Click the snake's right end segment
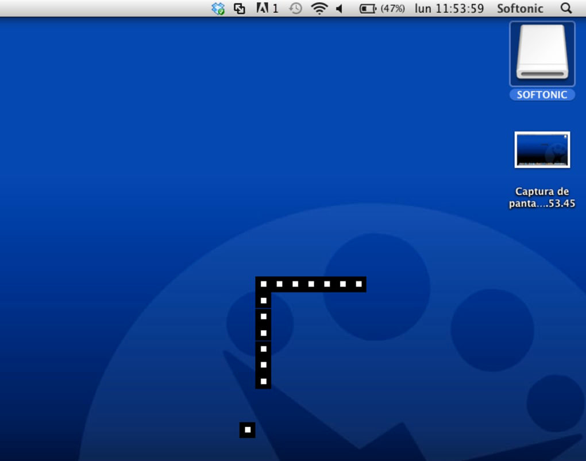This screenshot has width=586, height=461. (x=358, y=284)
